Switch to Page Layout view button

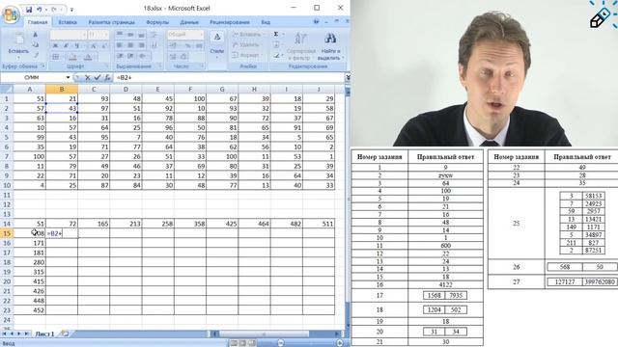click(242, 343)
